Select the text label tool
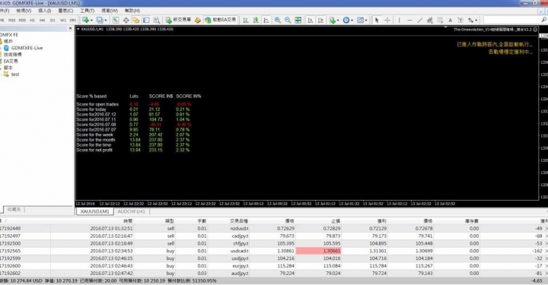 (x=460, y=21)
